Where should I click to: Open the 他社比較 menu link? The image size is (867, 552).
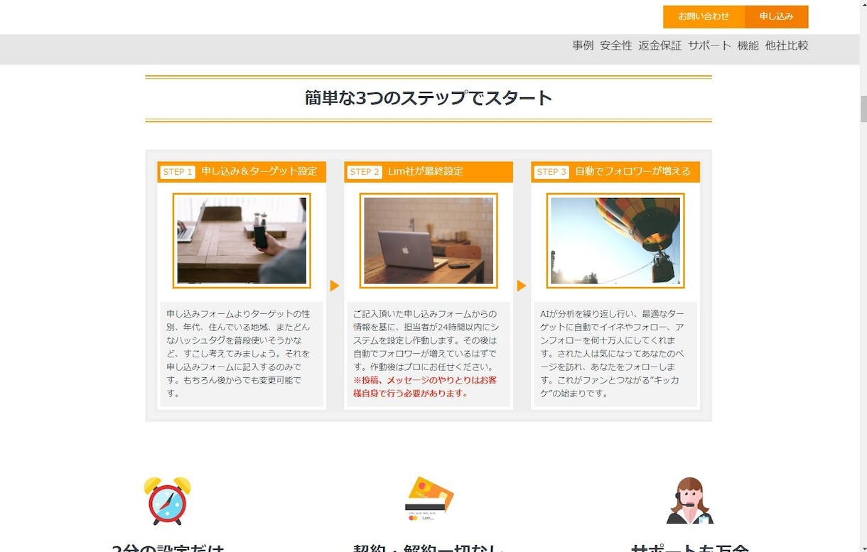point(787,45)
